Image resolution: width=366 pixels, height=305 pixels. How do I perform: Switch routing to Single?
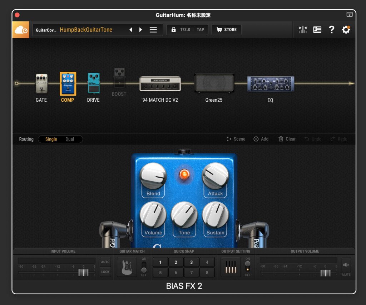51,139
